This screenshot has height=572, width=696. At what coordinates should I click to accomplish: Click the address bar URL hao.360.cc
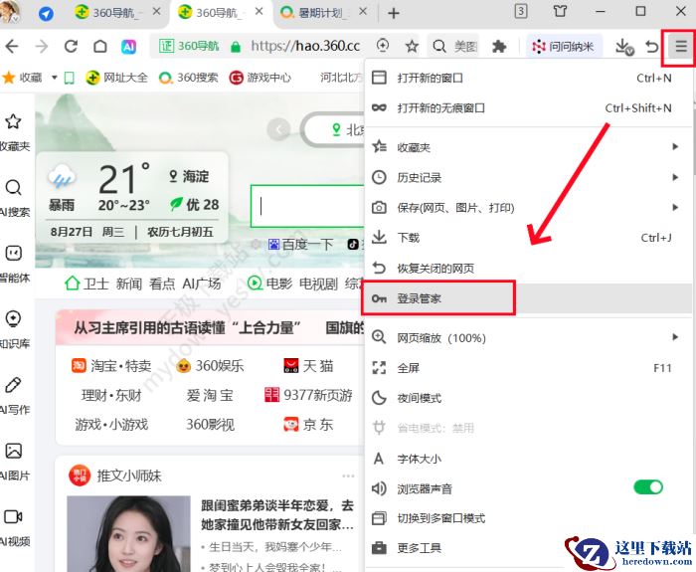tap(305, 46)
